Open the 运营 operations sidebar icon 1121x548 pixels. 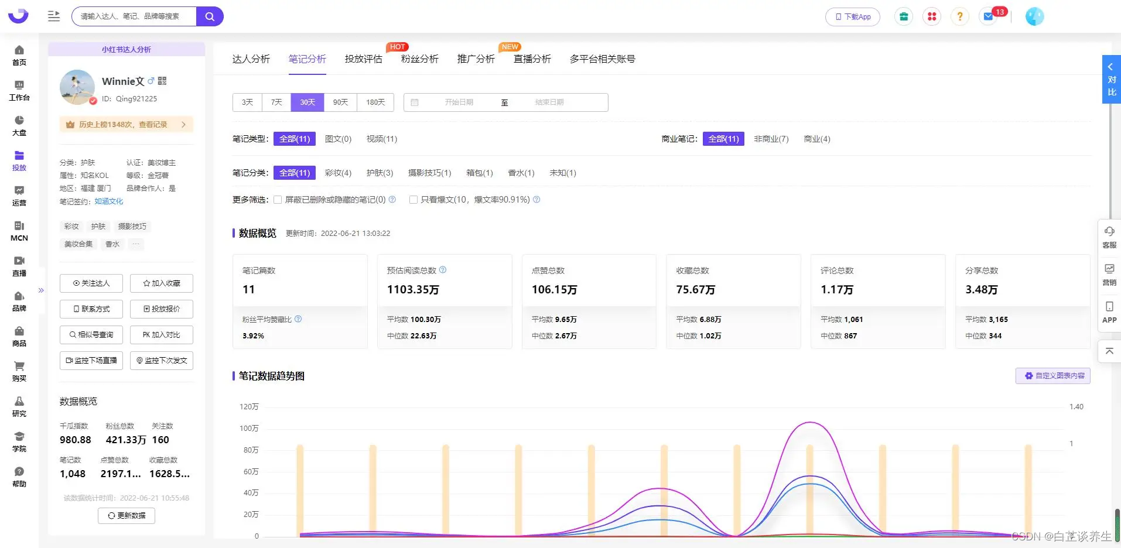tap(19, 196)
